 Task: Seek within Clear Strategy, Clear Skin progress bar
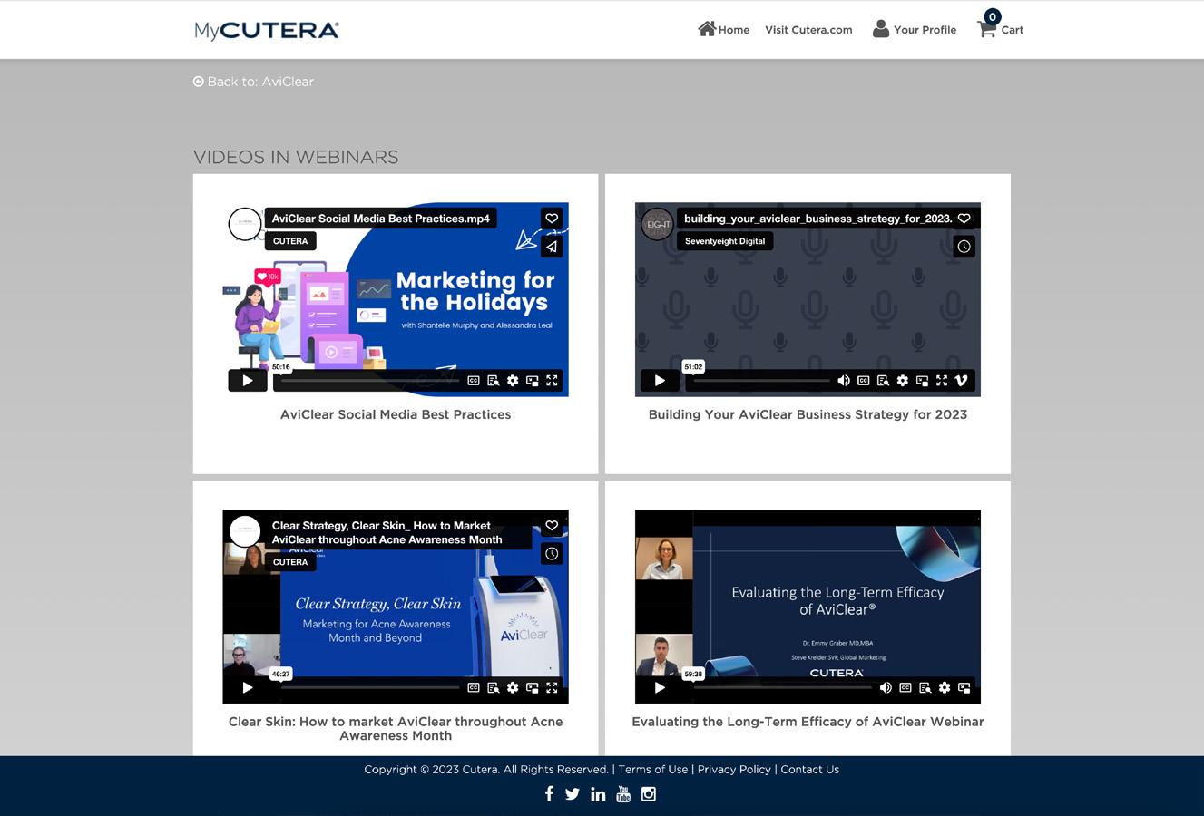370,688
